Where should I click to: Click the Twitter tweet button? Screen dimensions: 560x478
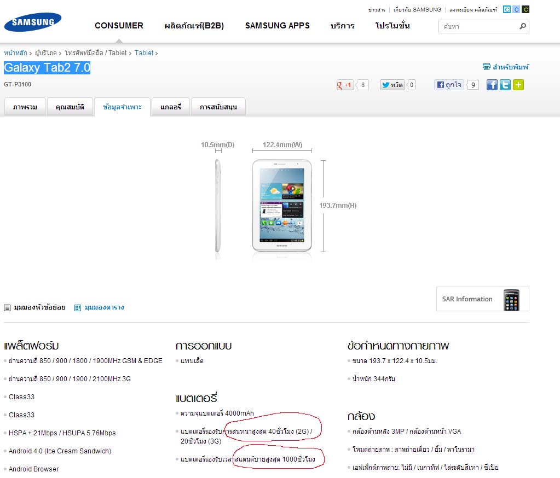pyautogui.click(x=392, y=85)
